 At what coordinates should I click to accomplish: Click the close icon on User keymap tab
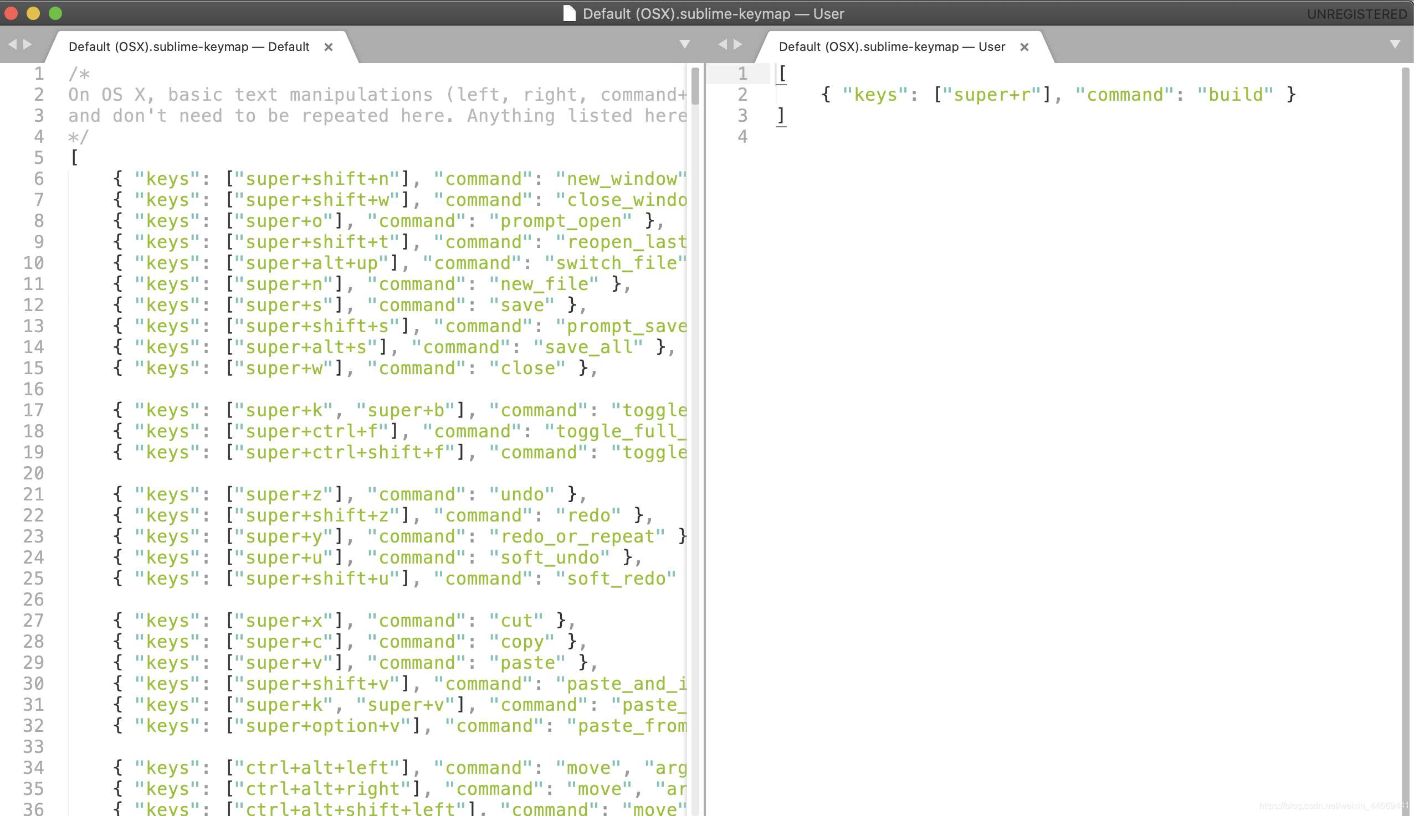(1025, 45)
